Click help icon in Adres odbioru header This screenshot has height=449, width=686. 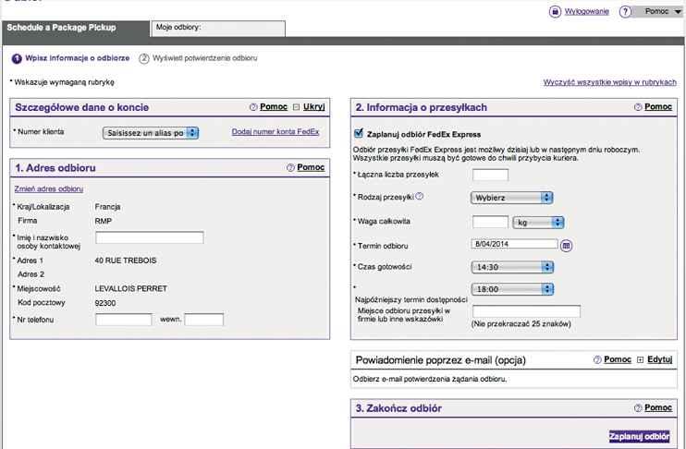coord(290,167)
